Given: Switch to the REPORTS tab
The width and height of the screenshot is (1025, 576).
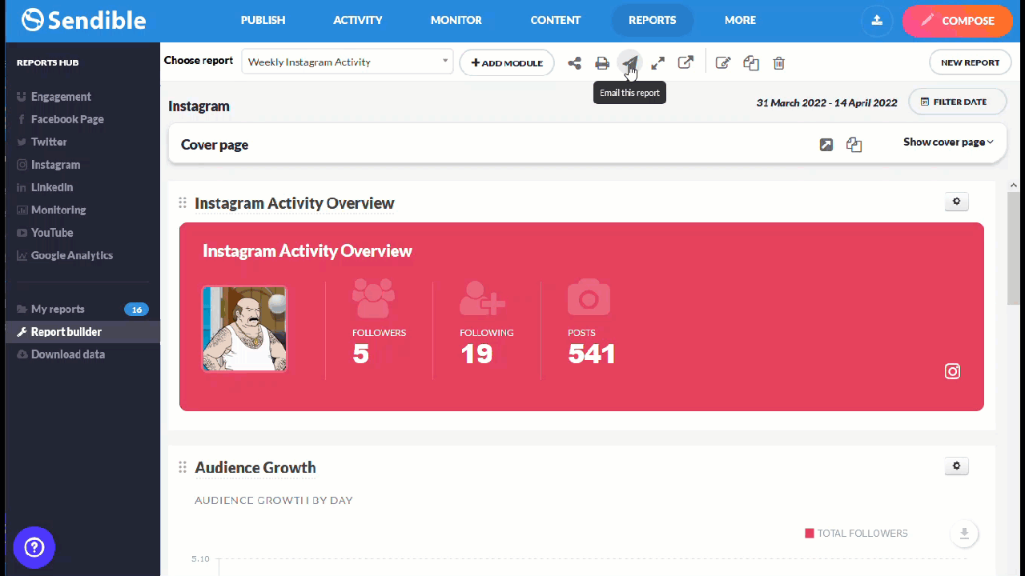Looking at the screenshot, I should [x=652, y=20].
